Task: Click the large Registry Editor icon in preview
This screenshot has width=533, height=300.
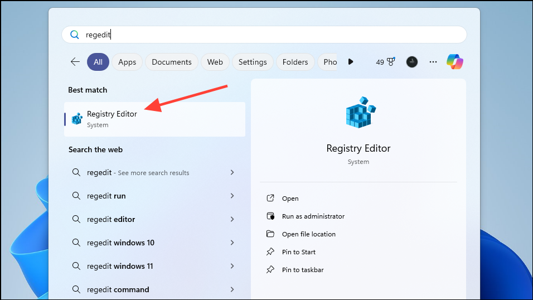Action: 361,112
